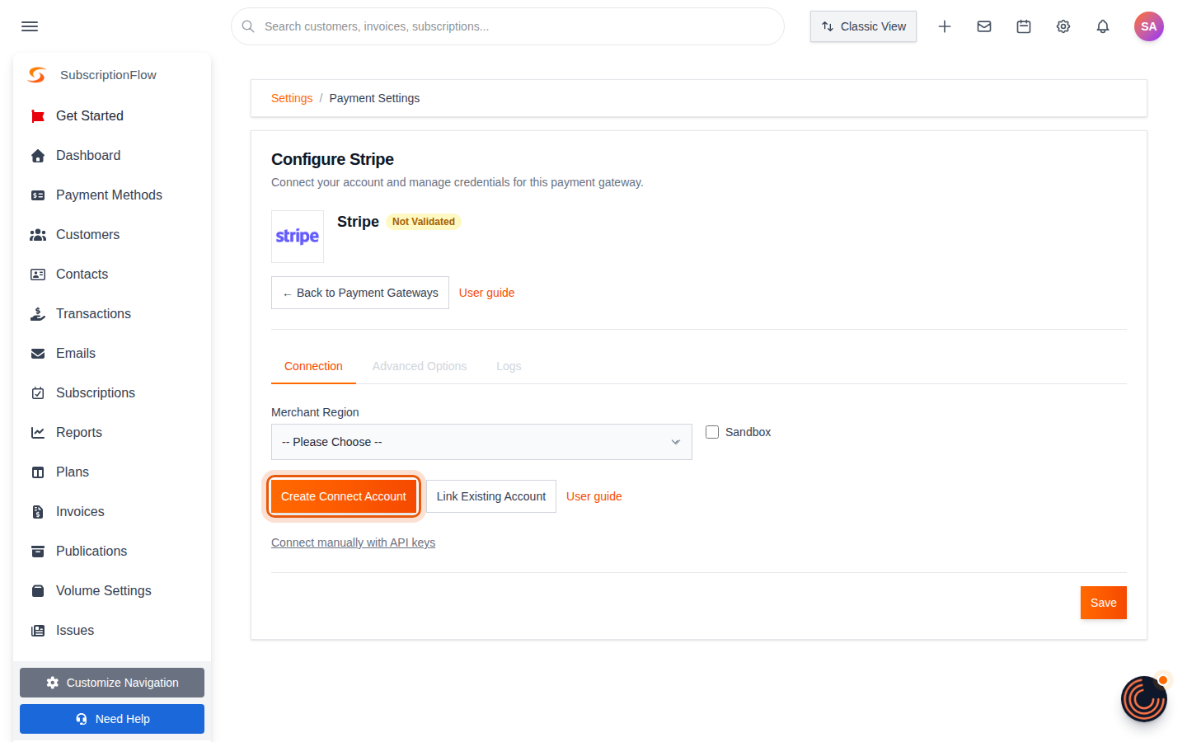Open the mail envelope icon in header
This screenshot has height=742, width=1187.
(984, 26)
